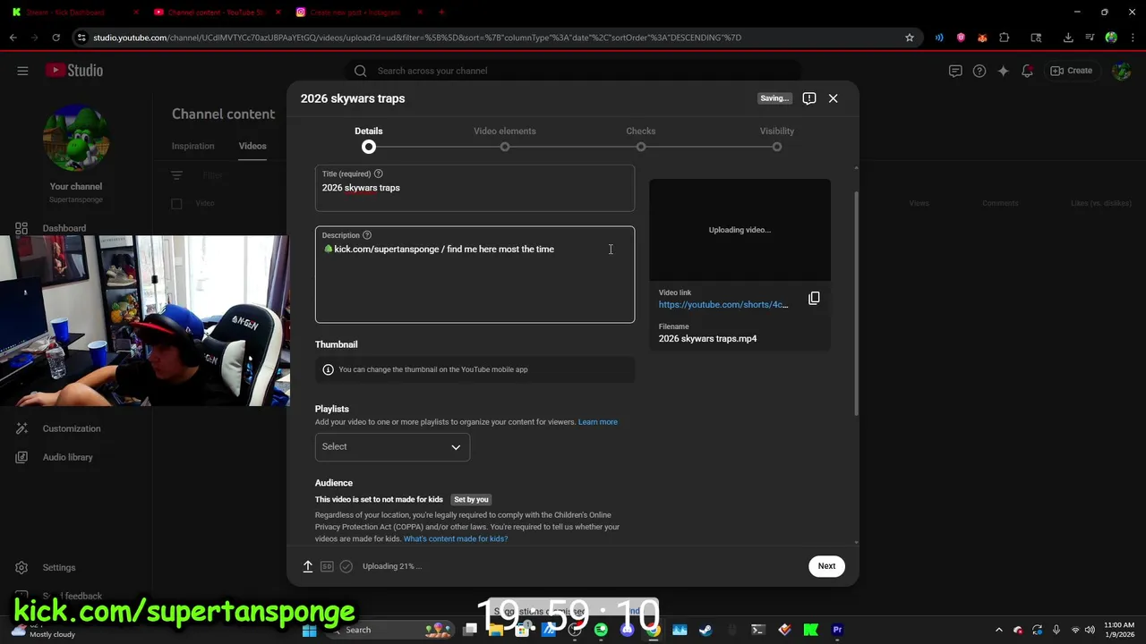This screenshot has width=1146, height=644.
Task: Click the Next button
Action: click(x=826, y=566)
